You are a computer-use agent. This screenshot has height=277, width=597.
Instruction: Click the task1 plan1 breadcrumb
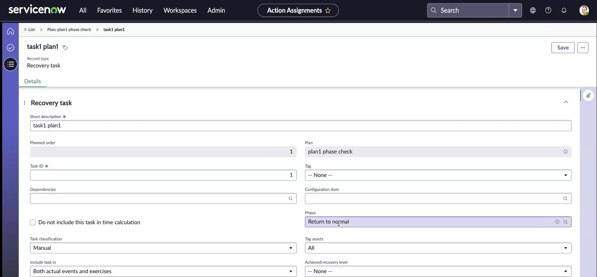click(x=114, y=29)
